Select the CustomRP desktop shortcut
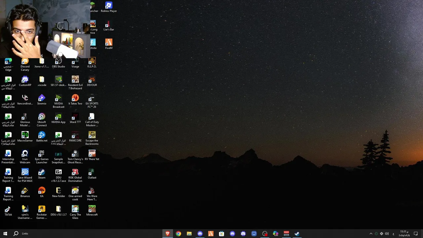This screenshot has width=423, height=238. pos(25,81)
